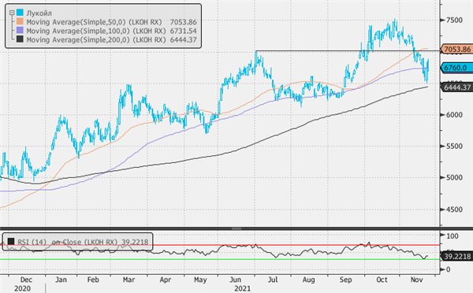The width and height of the screenshot is (473, 293).
Task: Grab the panel splitter handle above RSI pane
Action: pyautogui.click(x=236, y=228)
